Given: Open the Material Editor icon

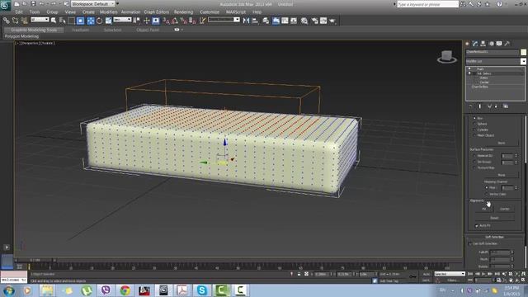Looking at the screenshot, I should coord(304,21).
